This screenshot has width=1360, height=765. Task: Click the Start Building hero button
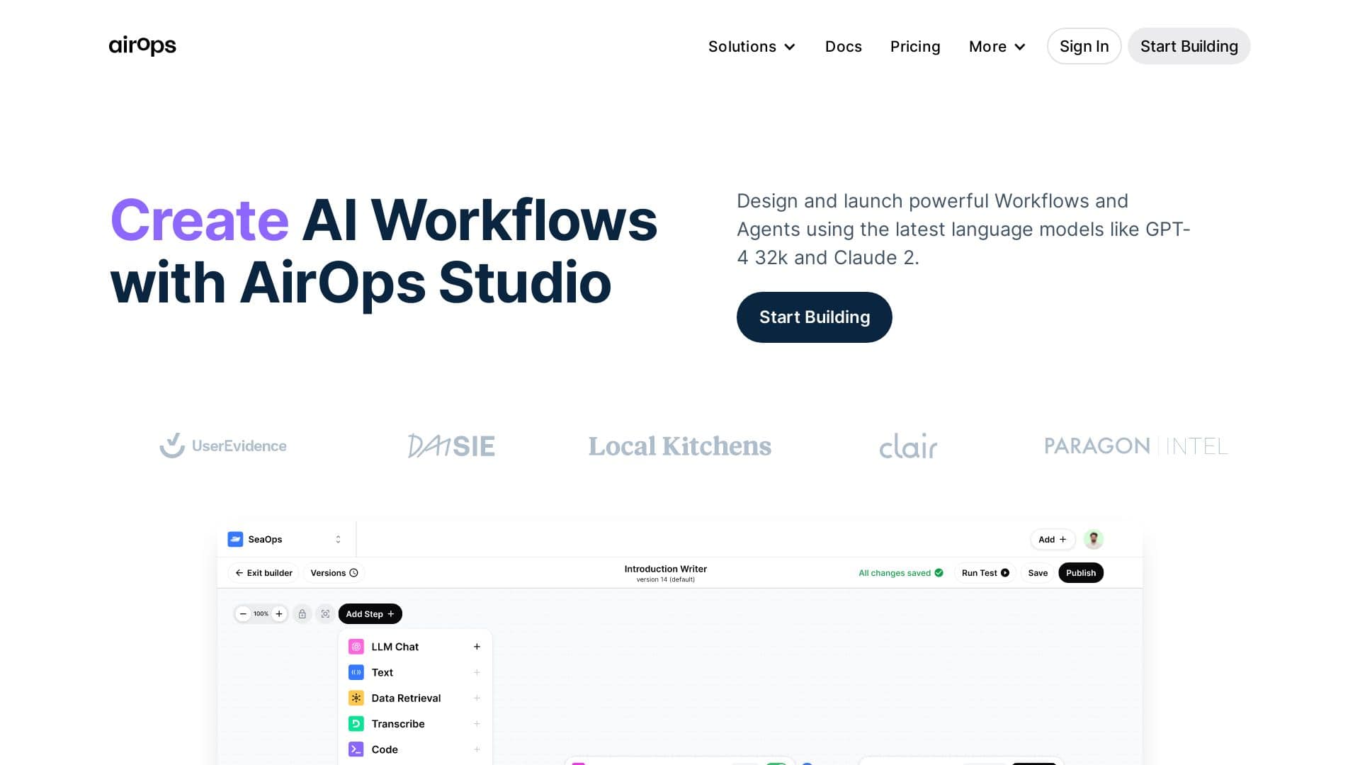pyautogui.click(x=814, y=317)
